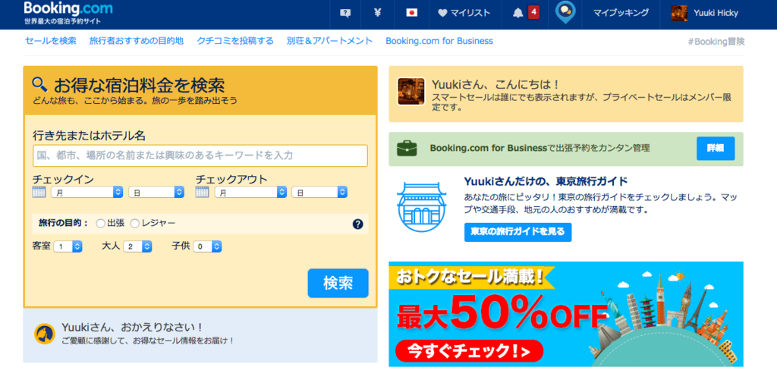The height and width of the screenshot is (370, 777).
Task: Open notifications bell icon
Action: 517,14
